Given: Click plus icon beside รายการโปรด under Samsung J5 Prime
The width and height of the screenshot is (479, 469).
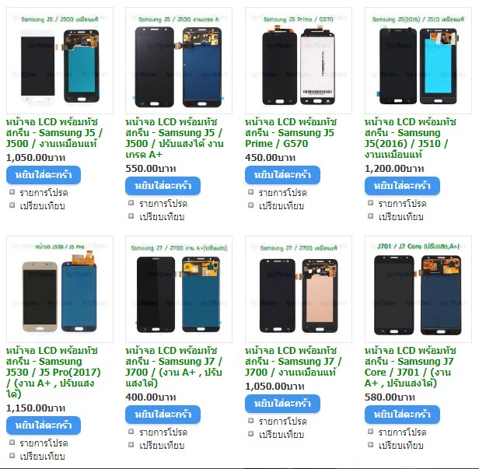Looking at the screenshot, I should 251,192.
